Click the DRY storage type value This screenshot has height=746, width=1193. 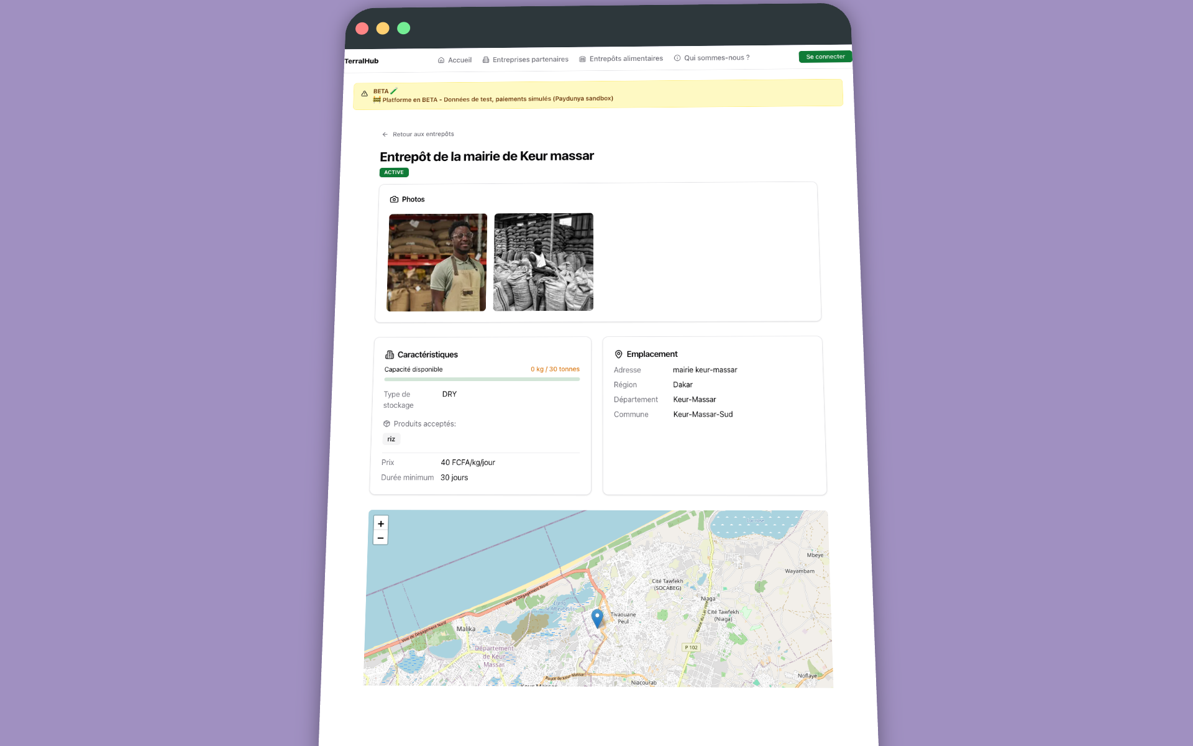(449, 394)
